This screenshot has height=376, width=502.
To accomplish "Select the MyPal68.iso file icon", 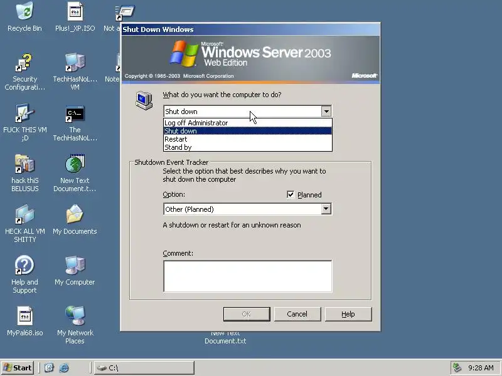I will [x=24, y=316].
